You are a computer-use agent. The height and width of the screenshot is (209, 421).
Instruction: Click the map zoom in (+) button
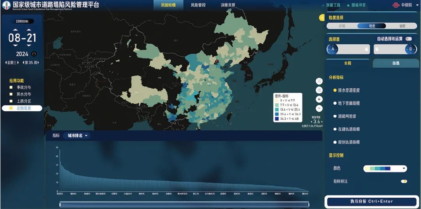(319, 99)
